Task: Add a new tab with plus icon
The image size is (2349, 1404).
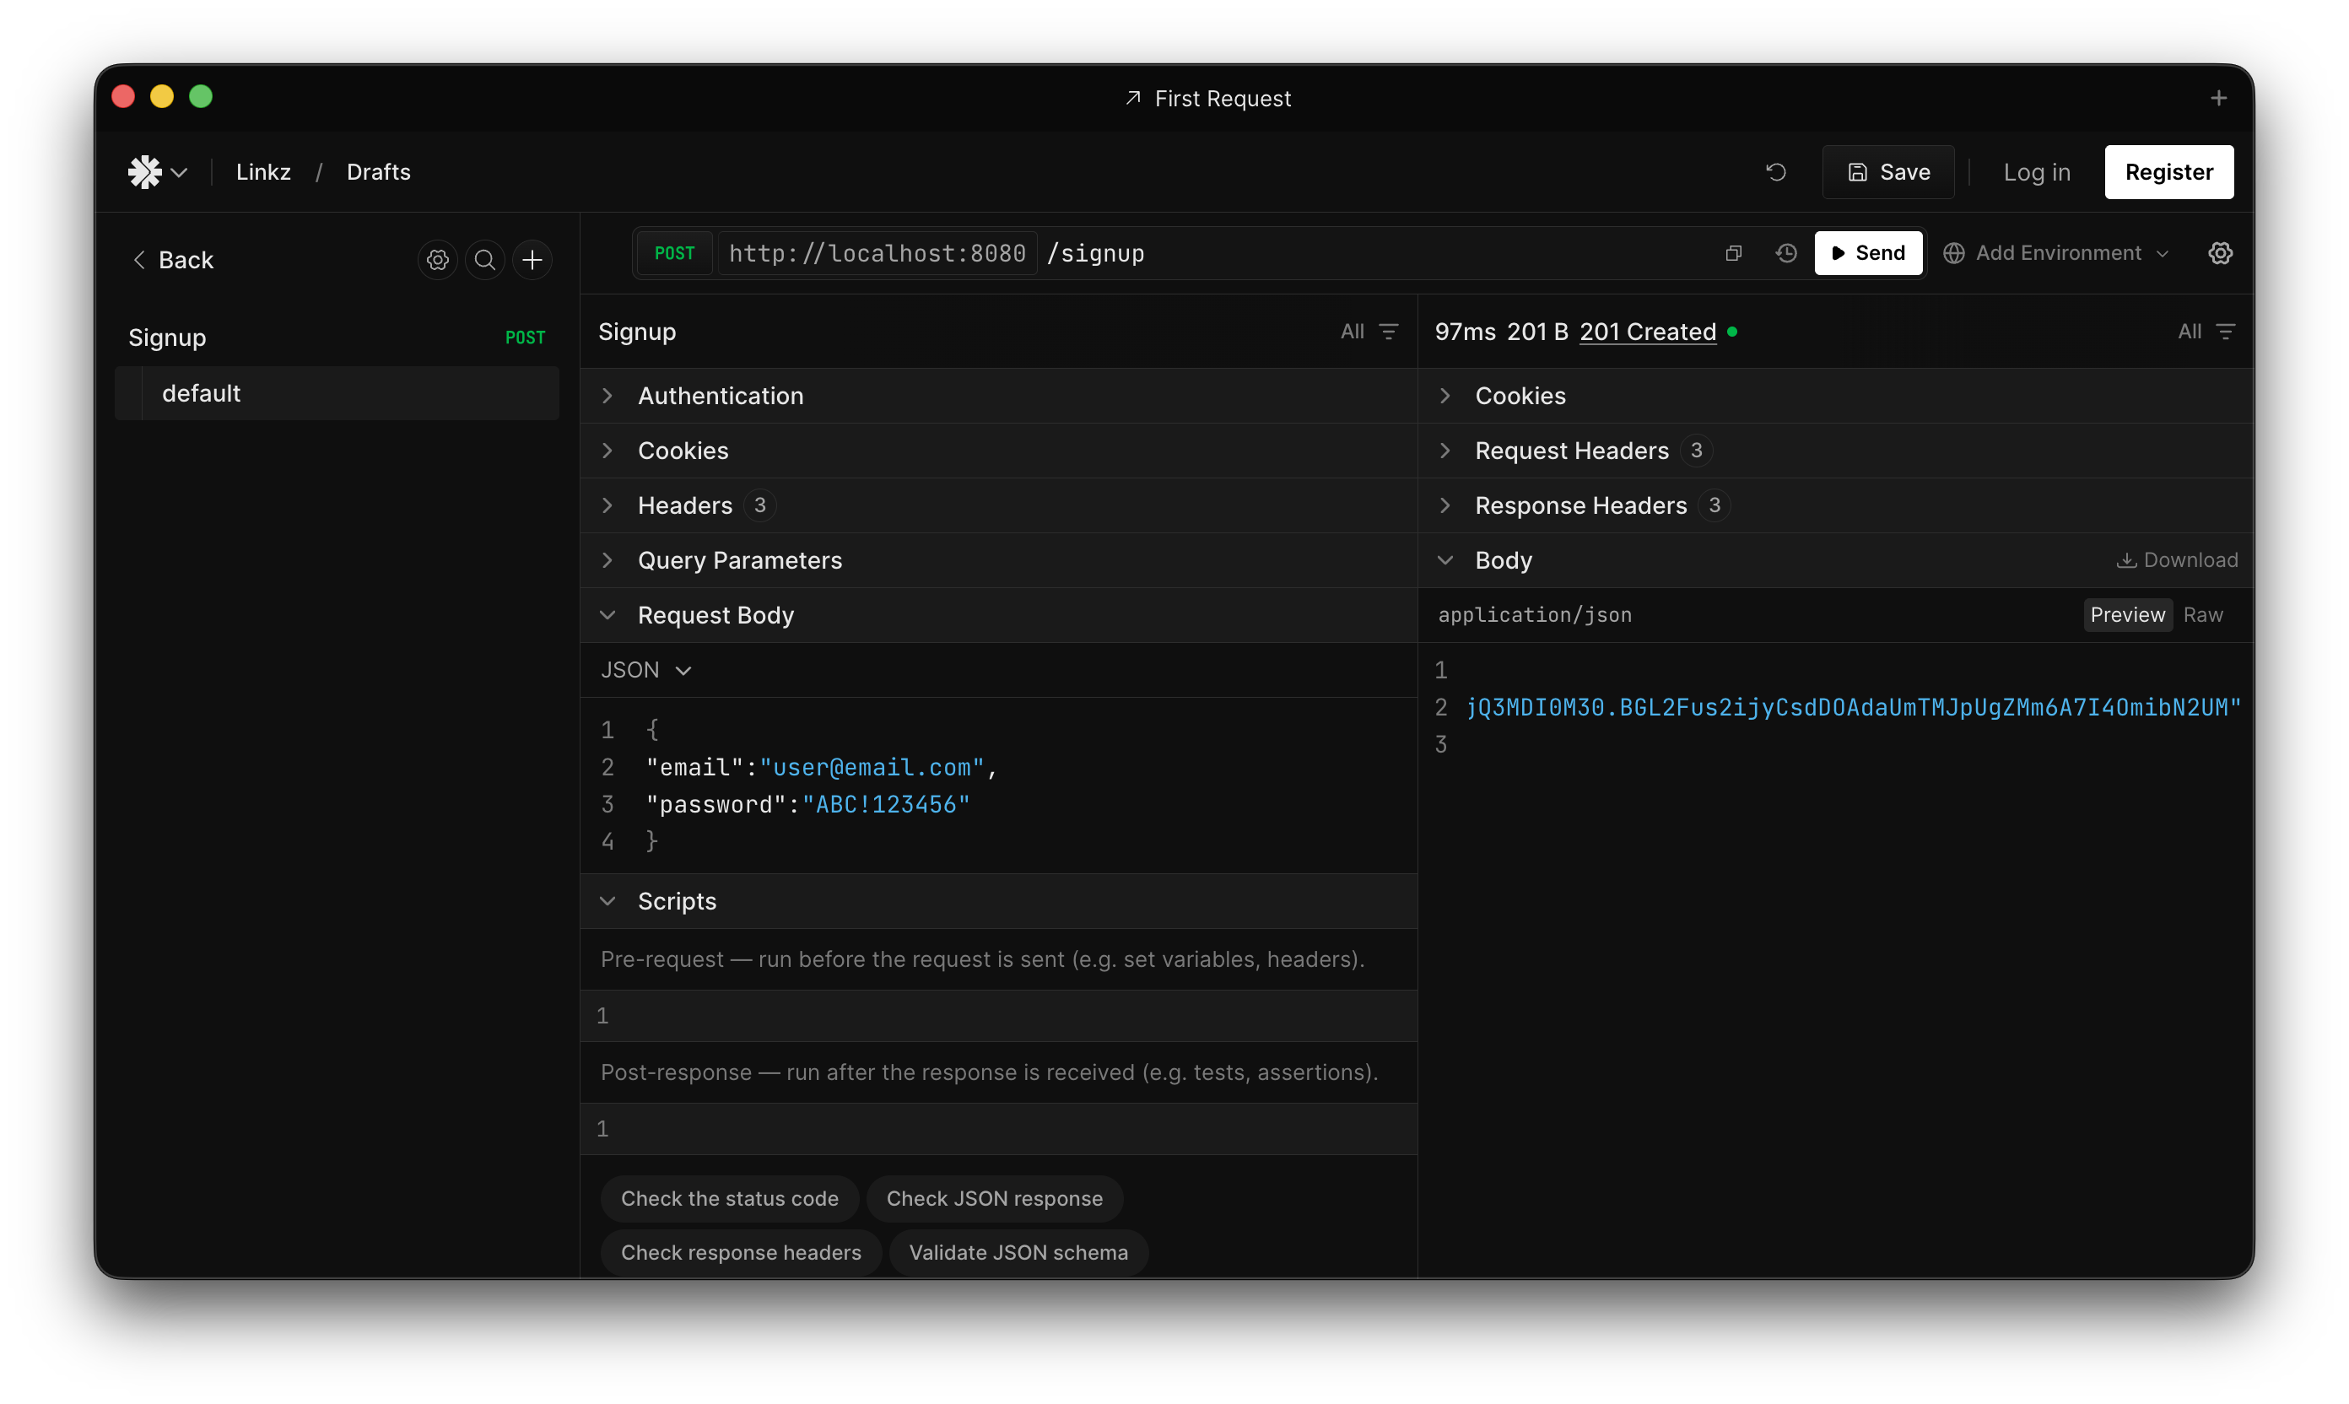Action: (2217, 99)
